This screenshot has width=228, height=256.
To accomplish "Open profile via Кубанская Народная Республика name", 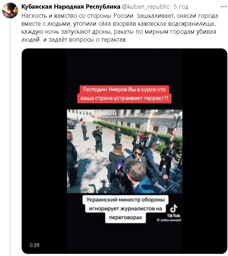I will click(x=71, y=7).
